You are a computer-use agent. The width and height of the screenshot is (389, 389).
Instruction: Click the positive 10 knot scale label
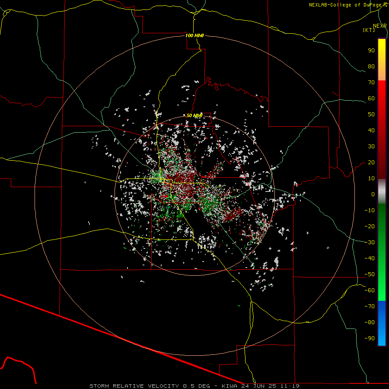point(371,179)
